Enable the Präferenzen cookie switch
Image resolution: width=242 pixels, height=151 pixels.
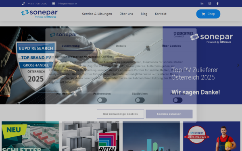[x=102, y=100]
